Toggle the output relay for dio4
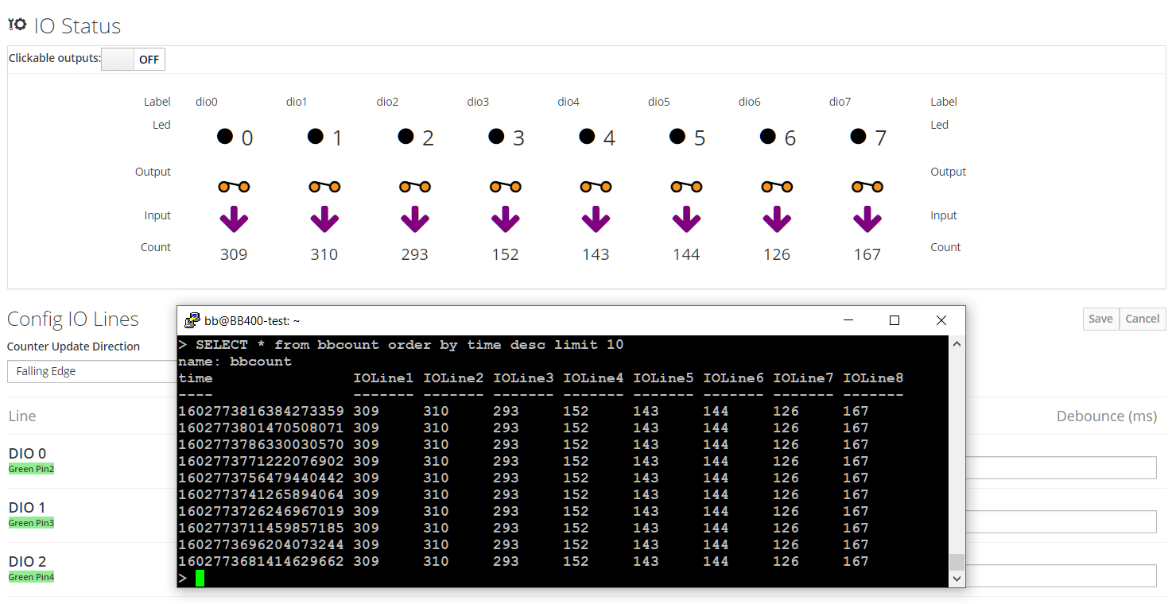The width and height of the screenshot is (1172, 604). pos(596,187)
